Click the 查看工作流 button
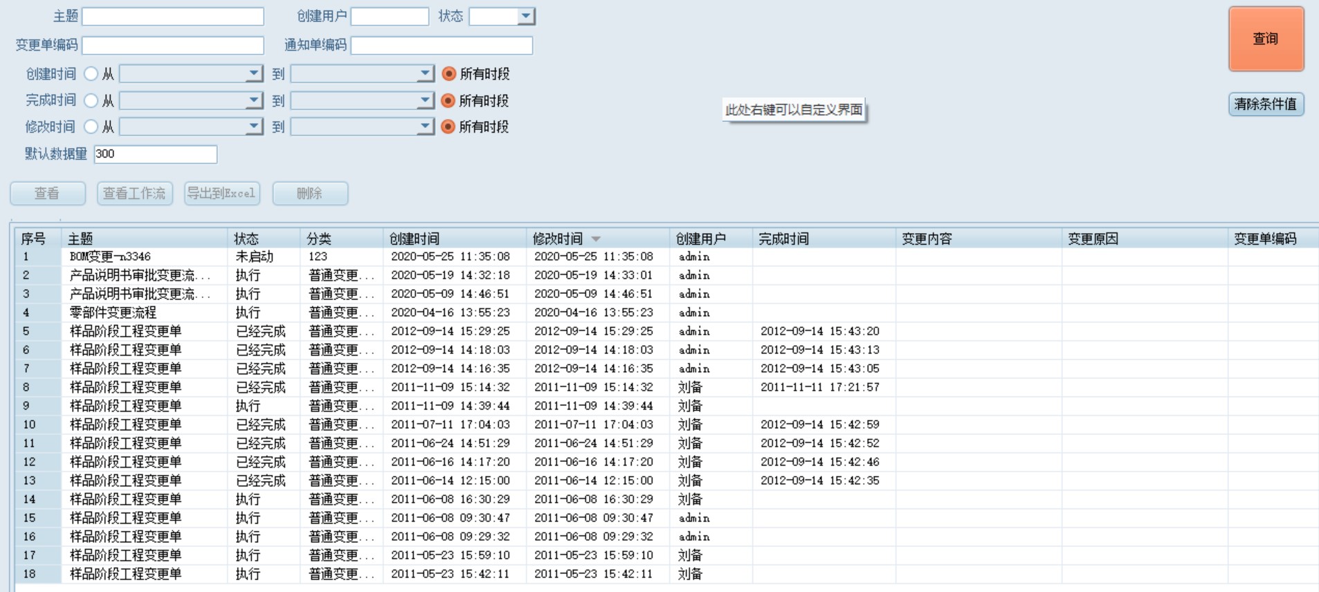1319x592 pixels. click(x=134, y=194)
